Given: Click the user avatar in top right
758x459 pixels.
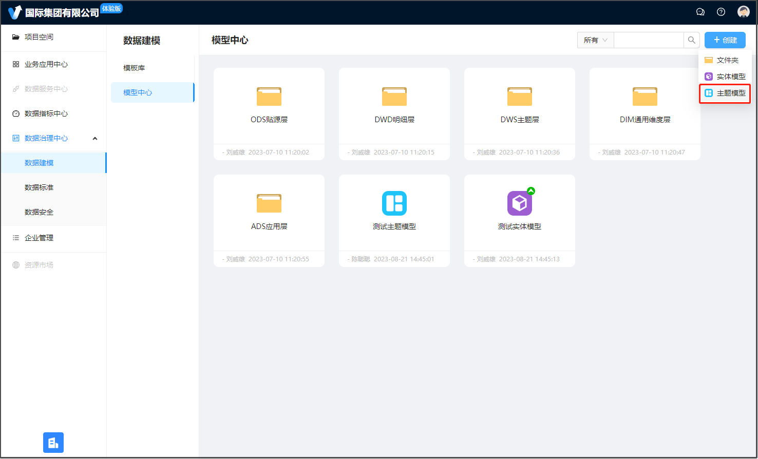Looking at the screenshot, I should pyautogui.click(x=743, y=12).
